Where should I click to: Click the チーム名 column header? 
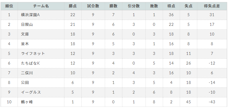[41, 6]
